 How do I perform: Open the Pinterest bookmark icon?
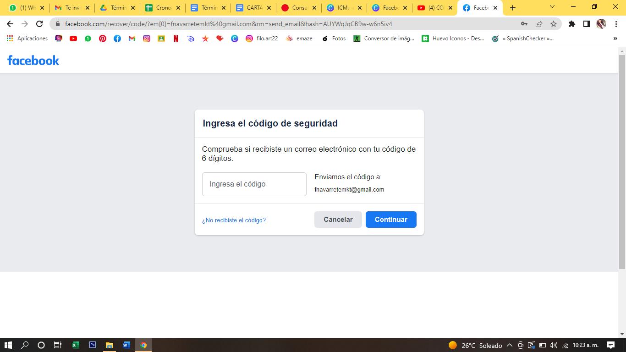coord(103,38)
